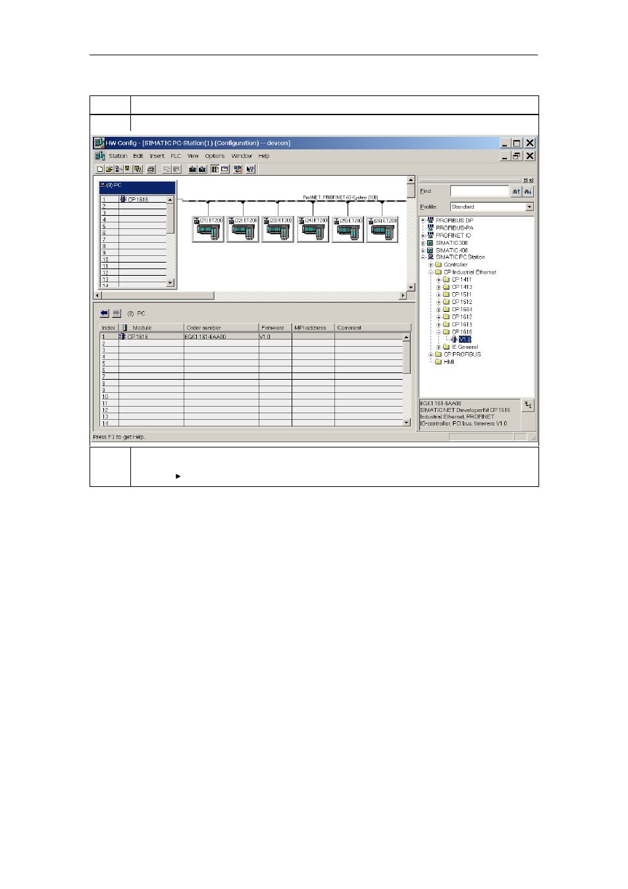
Task: Select the ET200 device number 23
Action: [278, 229]
